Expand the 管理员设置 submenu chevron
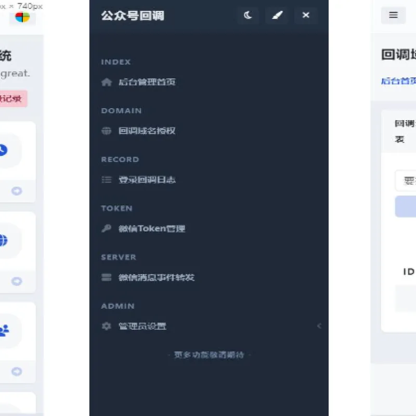This screenshot has height=416, width=416. coord(319,326)
